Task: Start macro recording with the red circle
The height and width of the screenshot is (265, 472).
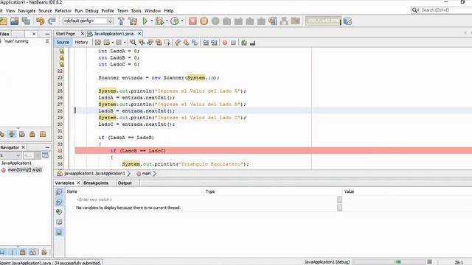Action: (225, 43)
